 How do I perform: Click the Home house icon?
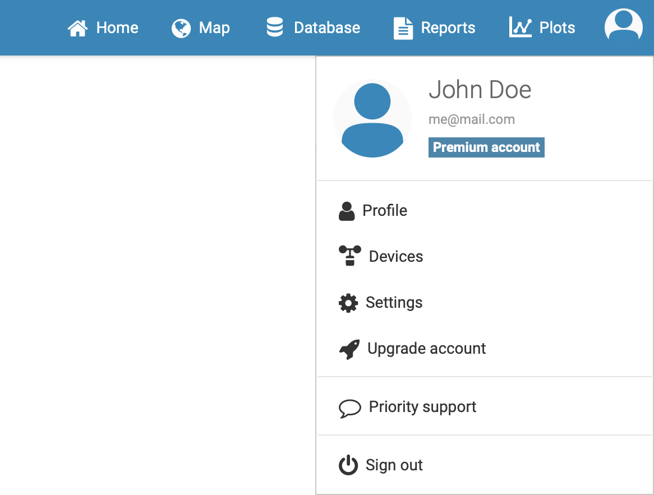pyautogui.click(x=77, y=29)
